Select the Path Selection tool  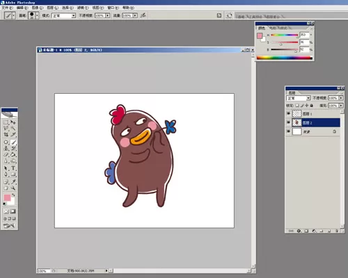click(6, 168)
